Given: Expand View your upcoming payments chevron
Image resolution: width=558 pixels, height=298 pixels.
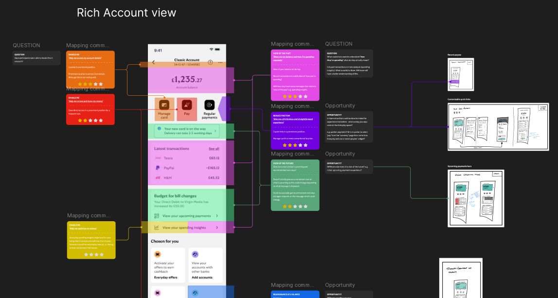Looking at the screenshot, I should pos(217,216).
